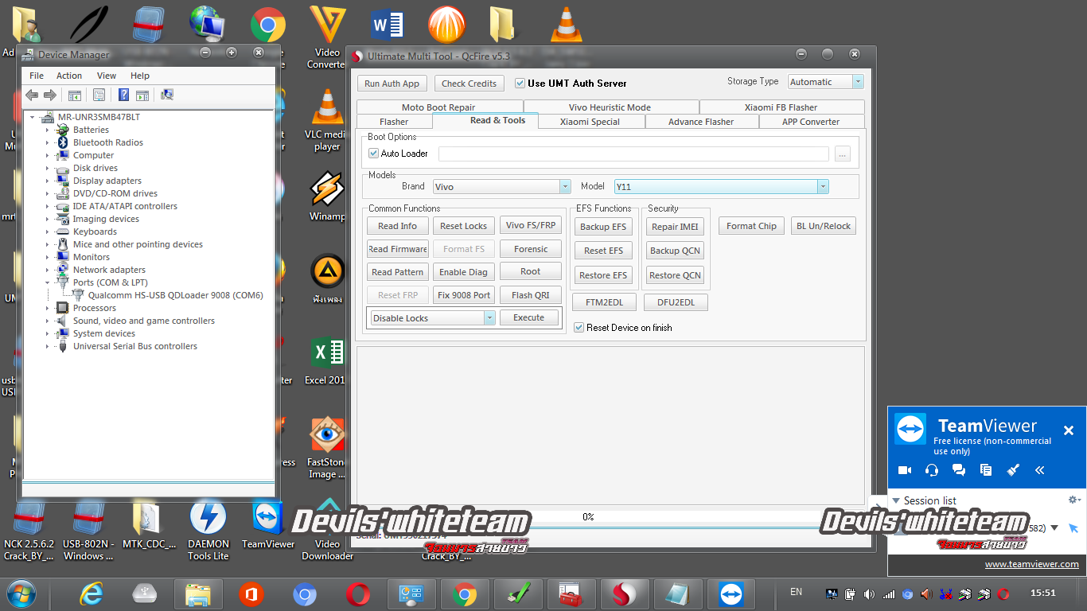
Task: Open the View menu in Device Manager
Action: [107, 76]
